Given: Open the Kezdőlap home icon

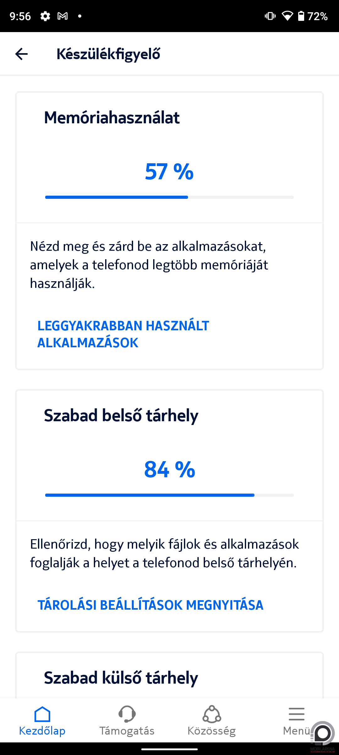Looking at the screenshot, I should (x=42, y=714).
